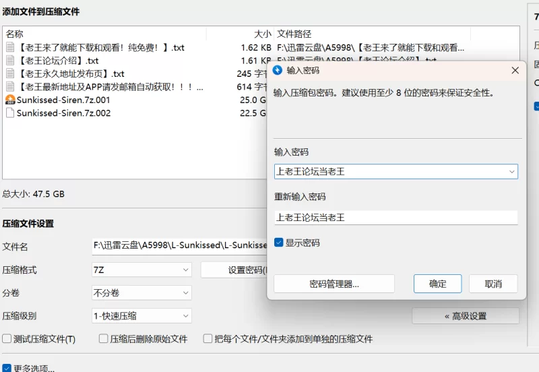
Task: Expand the 分卷 dropdown
Action: point(186,293)
